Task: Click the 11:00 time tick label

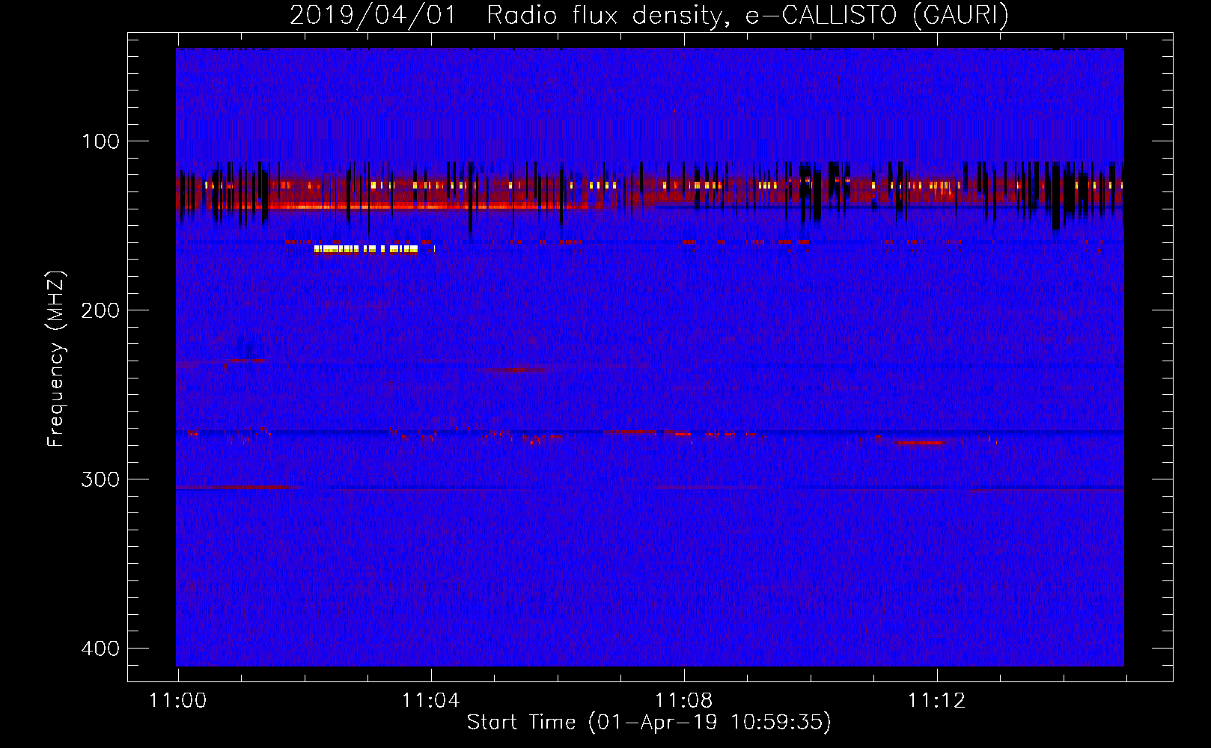Action: (178, 701)
